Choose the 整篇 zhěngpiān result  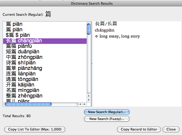click(x=24, y=96)
